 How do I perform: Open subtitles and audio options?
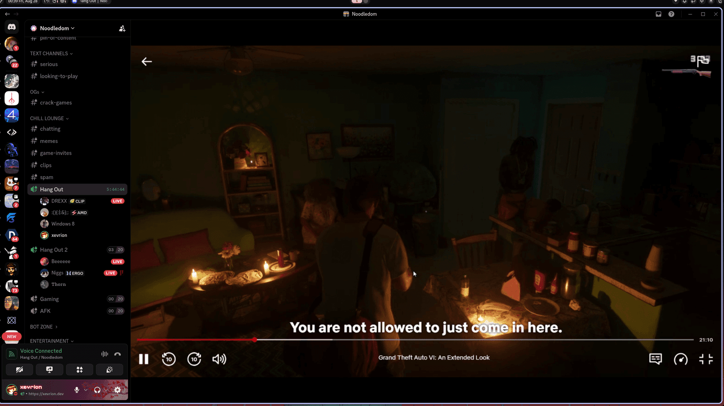point(656,359)
